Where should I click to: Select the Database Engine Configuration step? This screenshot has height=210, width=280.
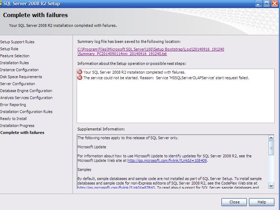click(x=26, y=91)
